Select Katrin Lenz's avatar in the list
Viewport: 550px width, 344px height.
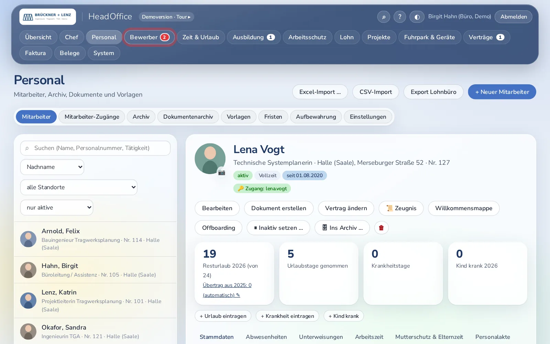pos(28,301)
